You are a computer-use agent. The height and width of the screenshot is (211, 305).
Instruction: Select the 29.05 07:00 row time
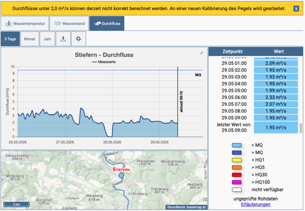234,104
